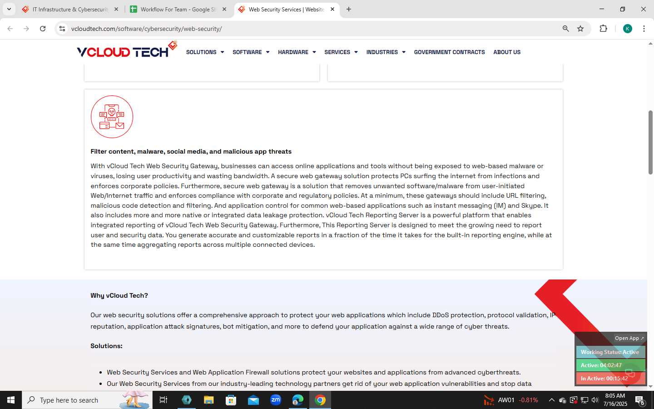Open the Mail app from taskbar
Screen dimensions: 654x409
[x=253, y=400]
